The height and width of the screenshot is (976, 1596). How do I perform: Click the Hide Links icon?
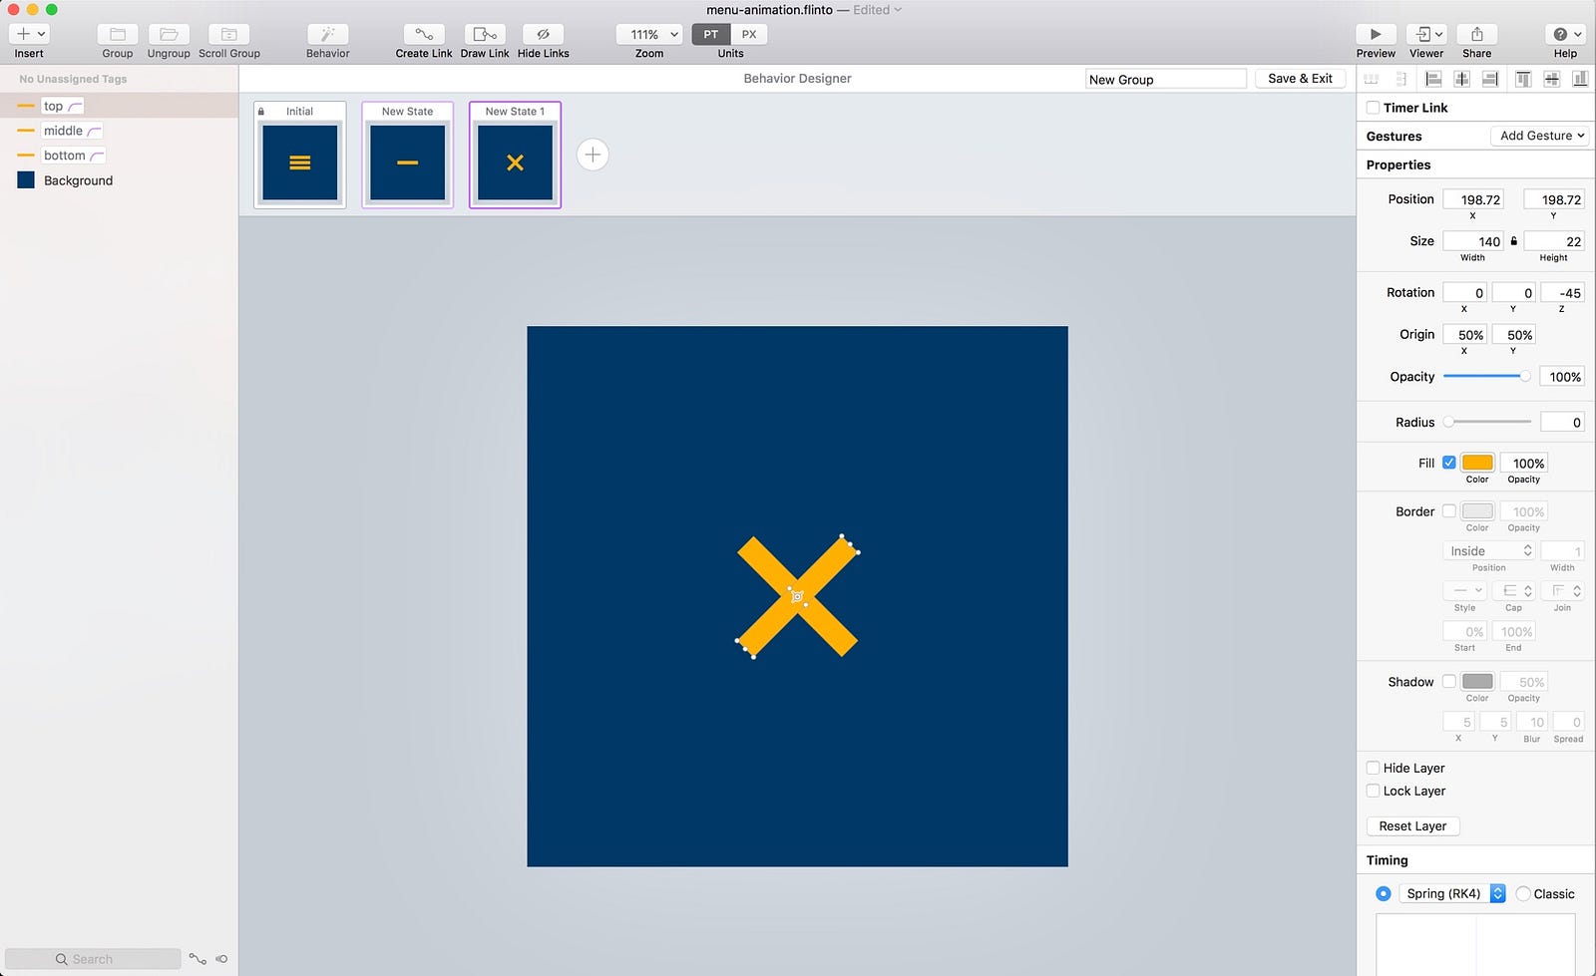coord(544,34)
